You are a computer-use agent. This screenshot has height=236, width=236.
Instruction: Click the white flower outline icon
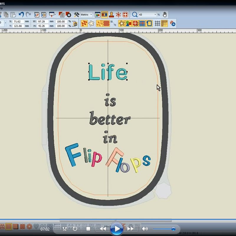pyautogui.click(x=91, y=24)
